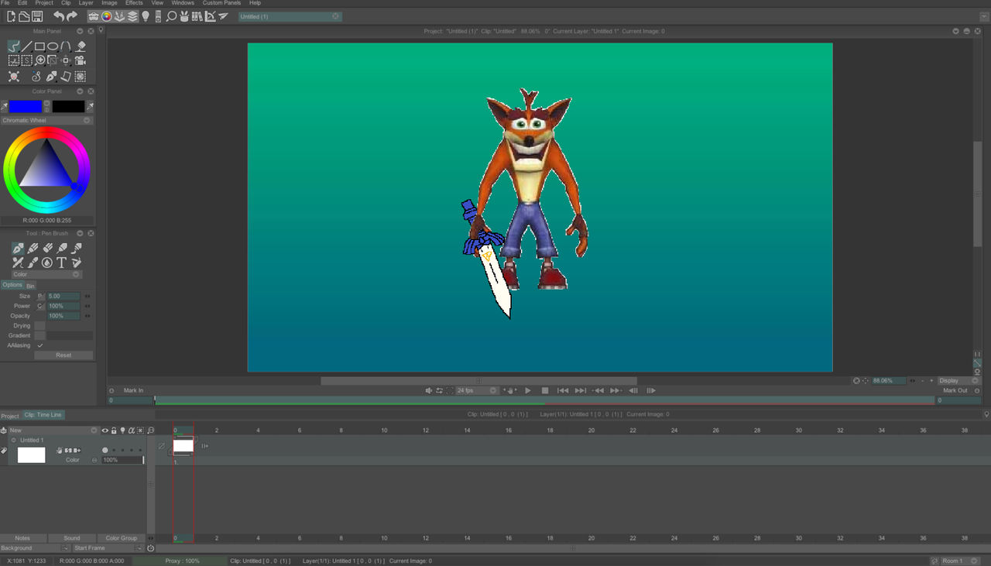This screenshot has height=566, width=991.
Task: Toggle the color wheel panel icon
Action: [107, 16]
